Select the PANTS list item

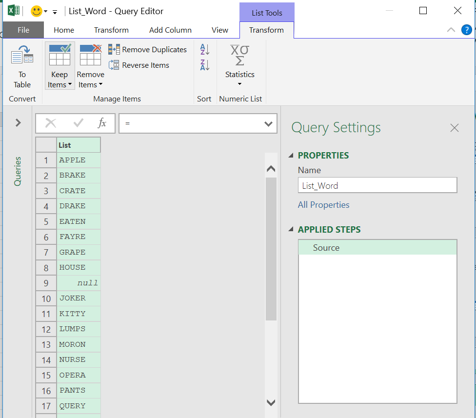point(79,390)
